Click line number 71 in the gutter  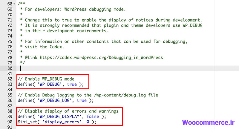pos(10,20)
